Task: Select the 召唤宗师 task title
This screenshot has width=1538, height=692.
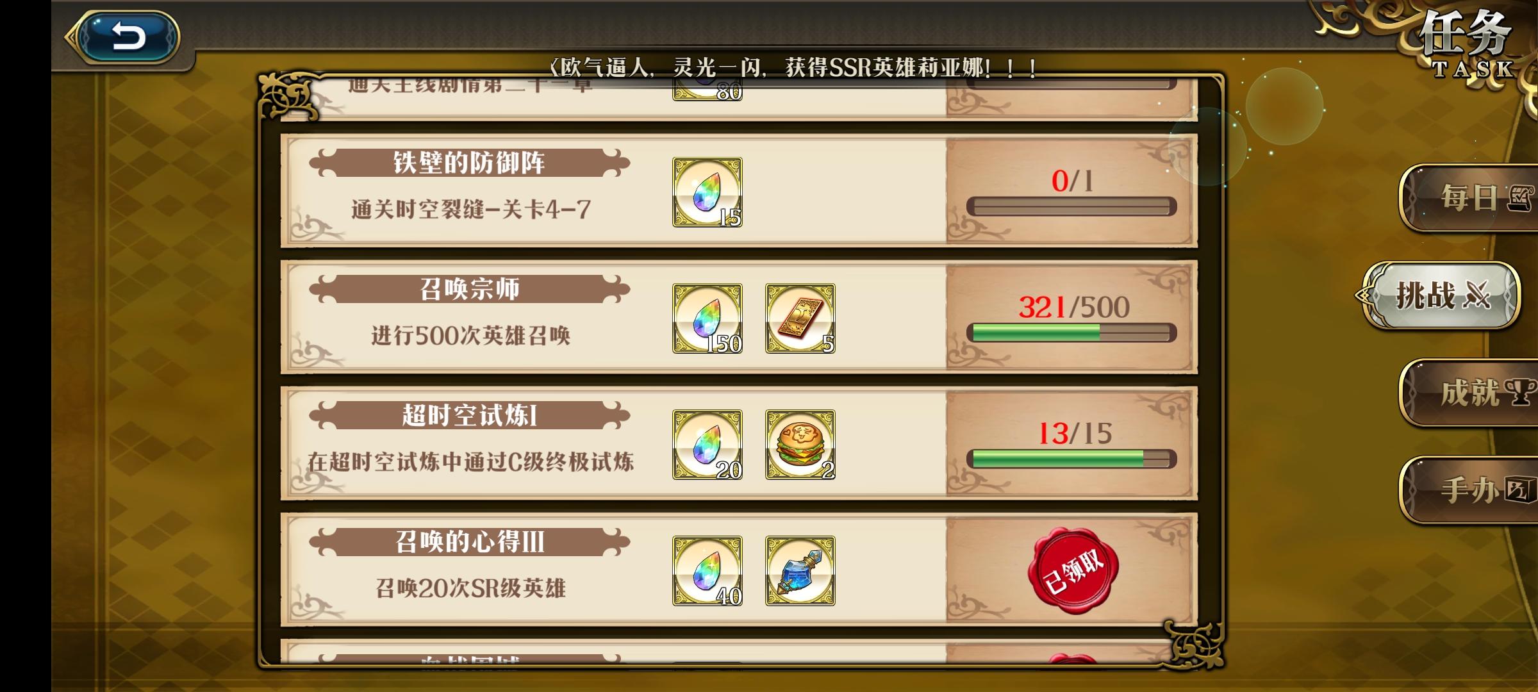Action: coord(470,289)
